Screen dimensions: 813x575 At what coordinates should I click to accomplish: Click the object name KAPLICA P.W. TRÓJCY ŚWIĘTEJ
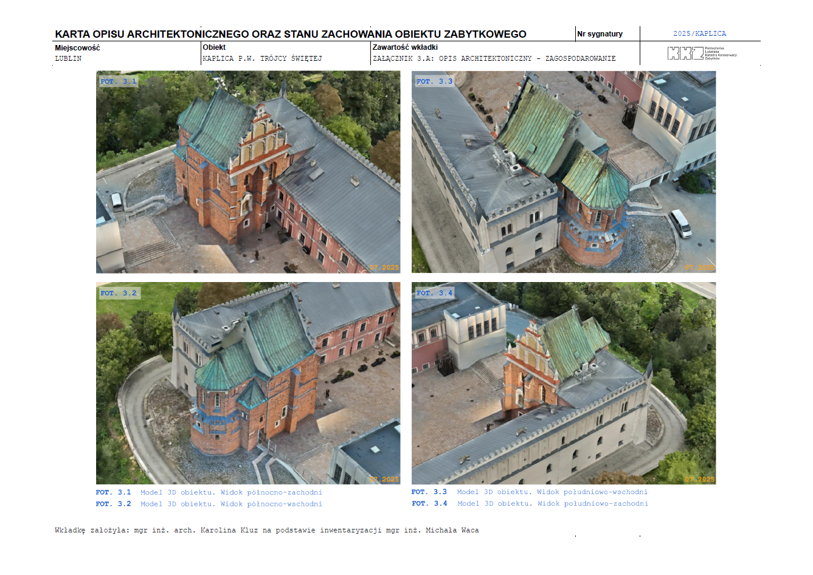click(262, 59)
